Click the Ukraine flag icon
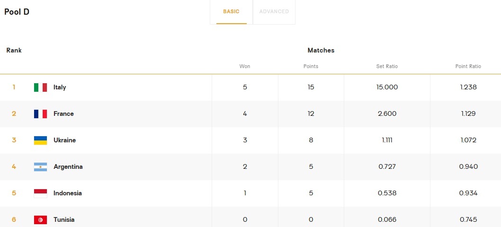Viewport: 501px width, 227px height. click(x=40, y=140)
